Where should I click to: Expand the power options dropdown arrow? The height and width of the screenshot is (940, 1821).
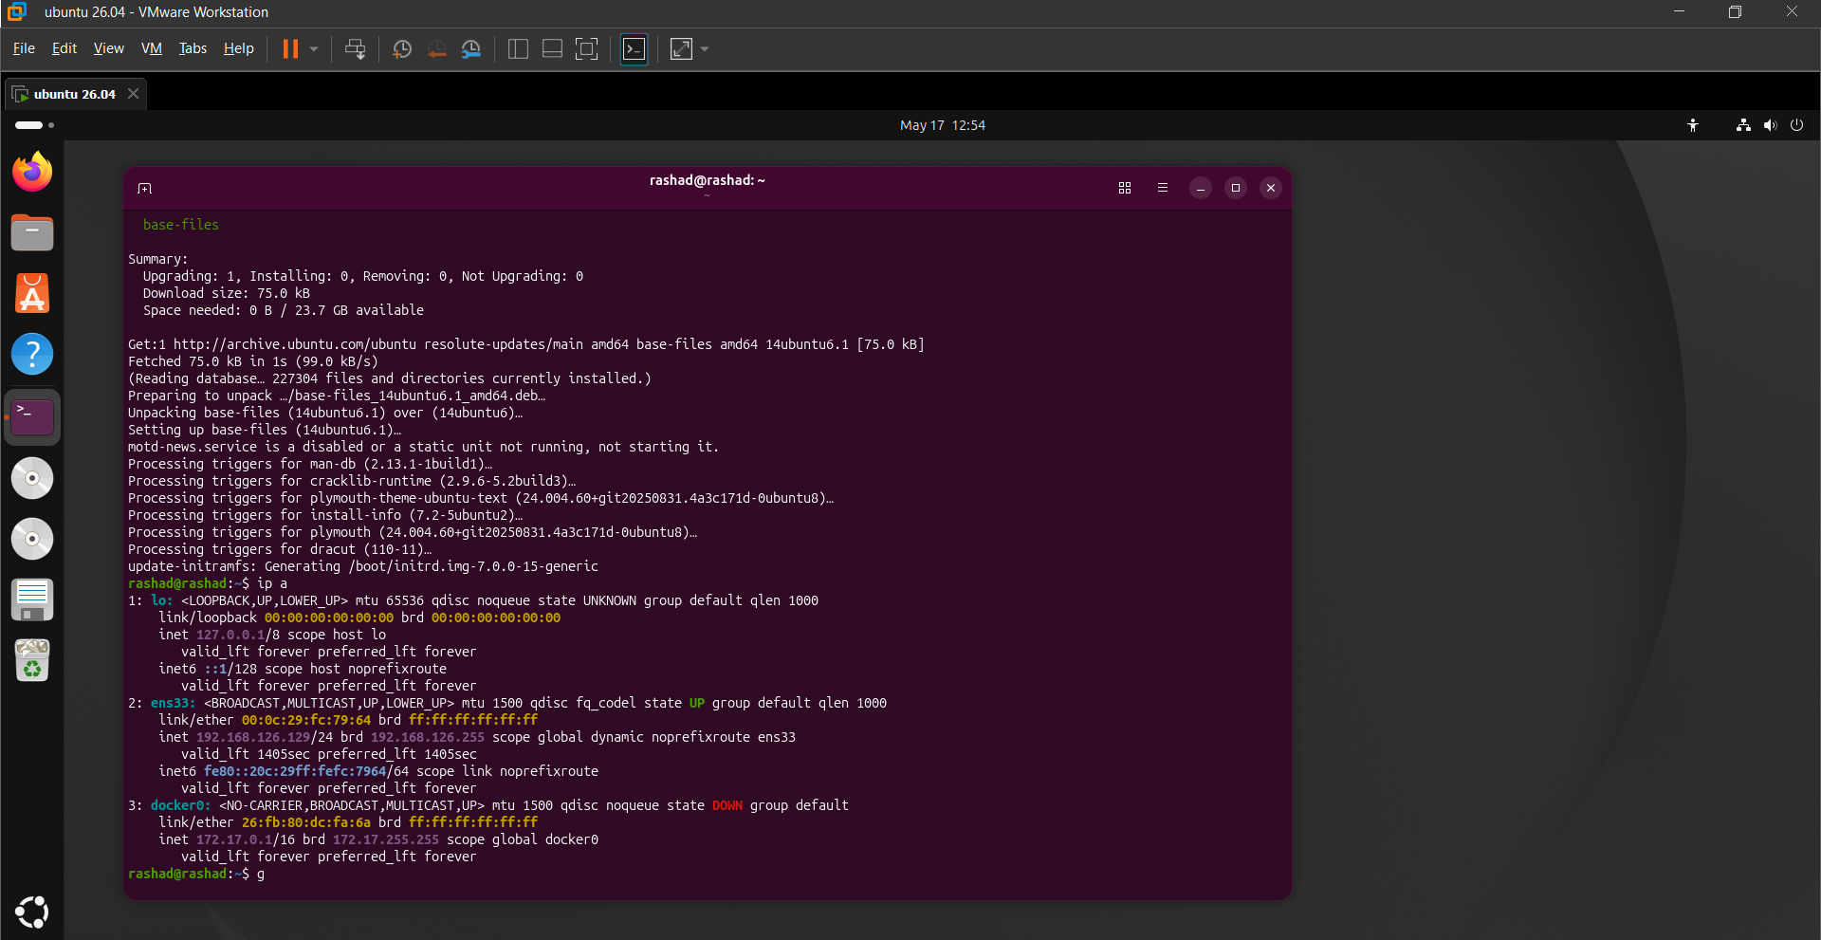tap(314, 49)
